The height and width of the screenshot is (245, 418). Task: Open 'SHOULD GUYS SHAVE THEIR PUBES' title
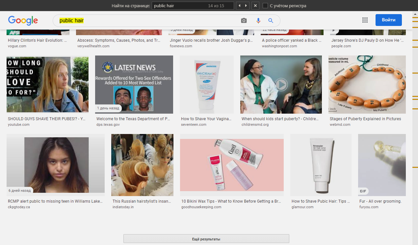[46, 119]
